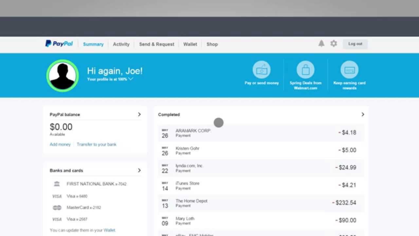Open the Mary Loth payment
This screenshot has height=236, width=419.
pos(261,220)
